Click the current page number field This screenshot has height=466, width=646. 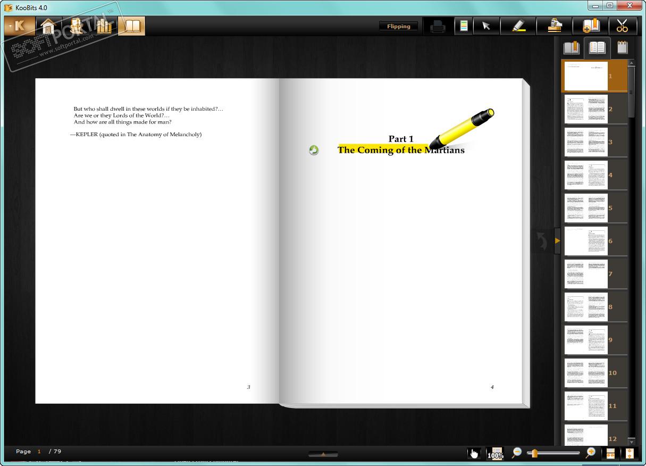(x=39, y=451)
